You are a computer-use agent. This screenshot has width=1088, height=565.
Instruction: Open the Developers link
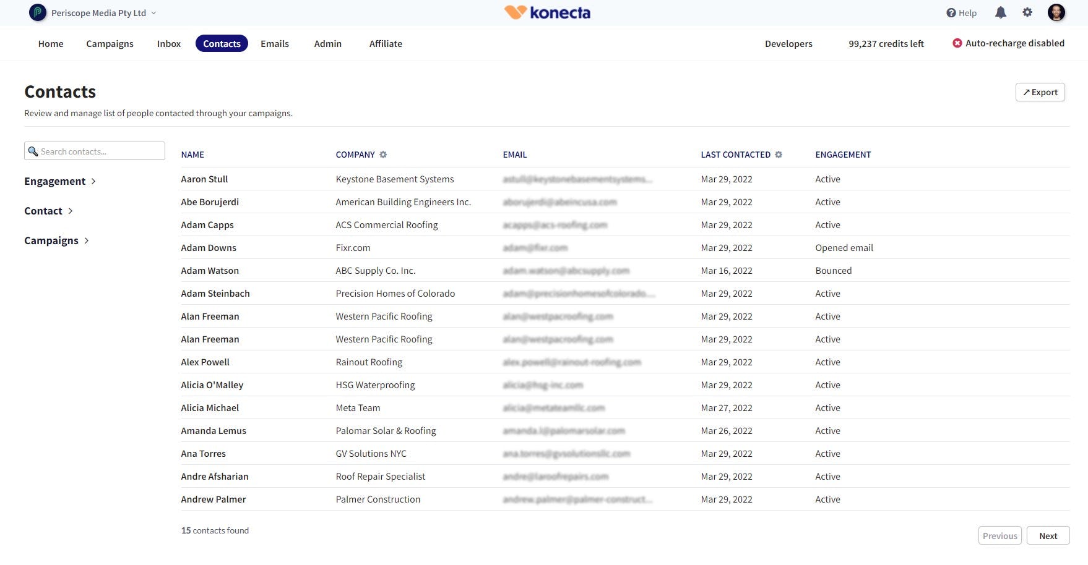coord(788,43)
